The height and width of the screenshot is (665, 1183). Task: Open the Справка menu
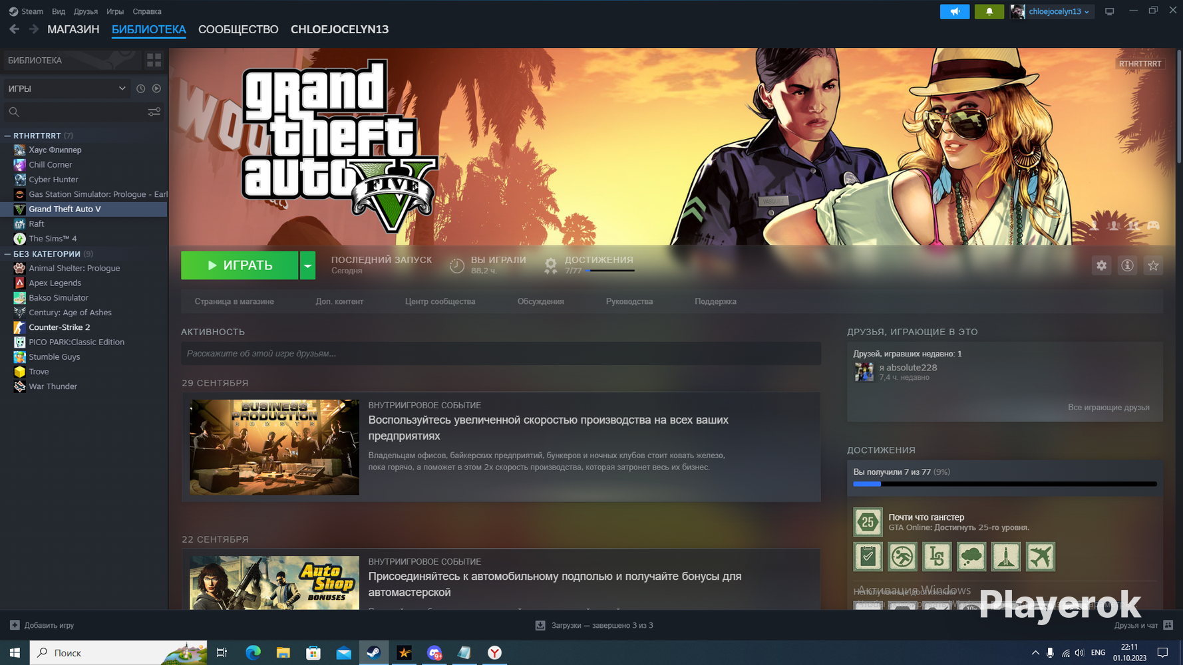click(147, 11)
